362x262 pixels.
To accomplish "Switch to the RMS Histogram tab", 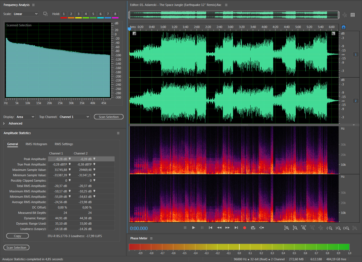I will tap(36, 144).
